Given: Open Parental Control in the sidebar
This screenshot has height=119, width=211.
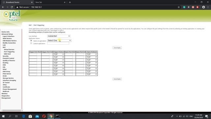Looking at the screenshot, I should coord(8,58).
